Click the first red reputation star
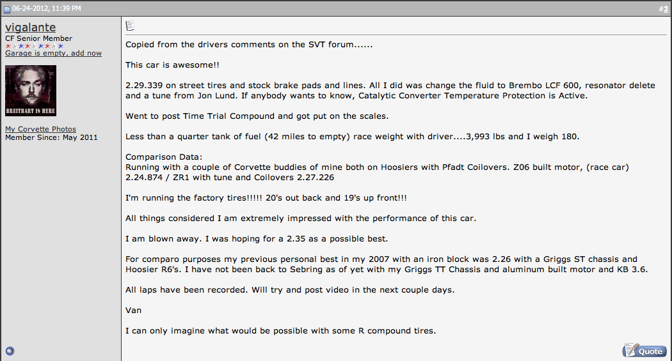The height and width of the screenshot is (361, 672). pos(8,46)
